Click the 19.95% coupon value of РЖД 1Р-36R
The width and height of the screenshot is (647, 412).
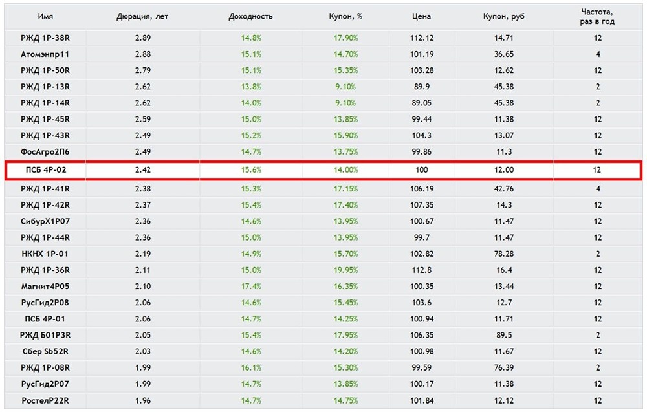point(345,270)
